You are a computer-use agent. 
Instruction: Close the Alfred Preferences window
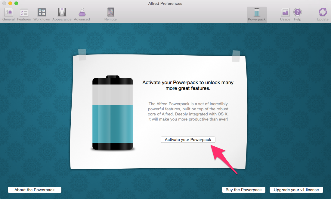(x=4, y=3)
